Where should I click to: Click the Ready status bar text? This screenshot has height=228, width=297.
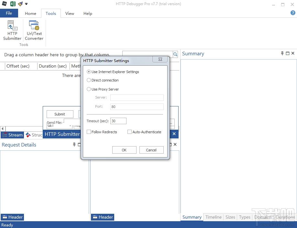[7, 225]
